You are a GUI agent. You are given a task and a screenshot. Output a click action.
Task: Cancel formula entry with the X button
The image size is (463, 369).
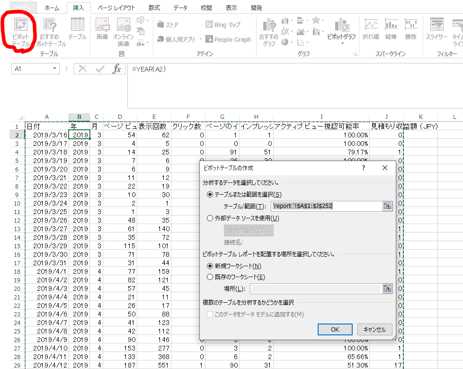83,69
